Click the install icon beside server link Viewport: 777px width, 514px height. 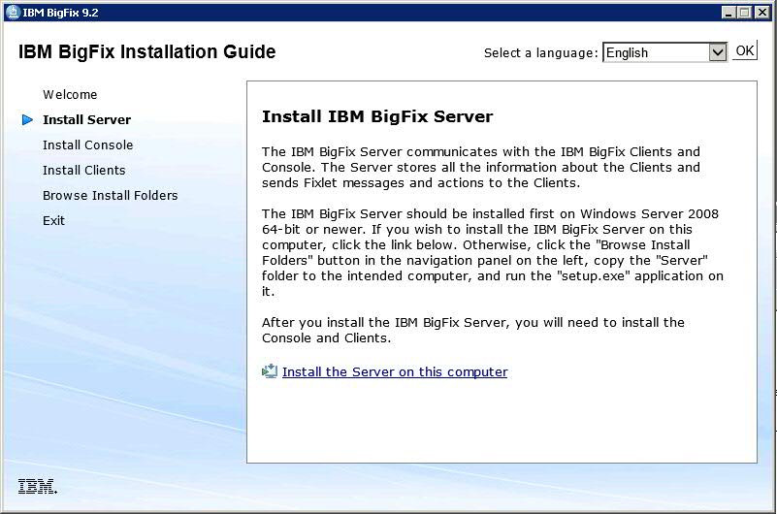[x=270, y=370]
